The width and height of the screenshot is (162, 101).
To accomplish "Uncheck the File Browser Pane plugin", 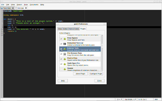I will (x=61, y=54).
